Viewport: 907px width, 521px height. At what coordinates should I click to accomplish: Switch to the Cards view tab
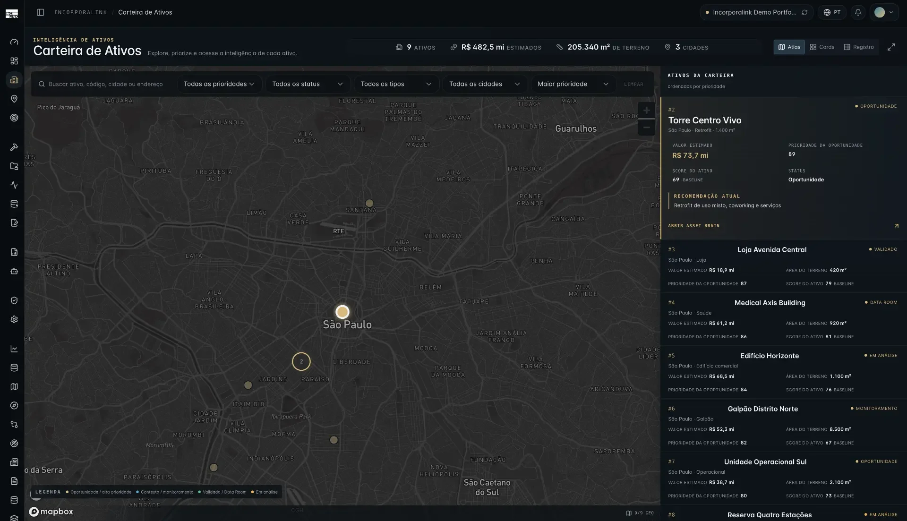pyautogui.click(x=822, y=47)
